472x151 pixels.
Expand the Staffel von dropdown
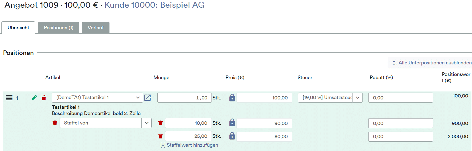[146, 123]
